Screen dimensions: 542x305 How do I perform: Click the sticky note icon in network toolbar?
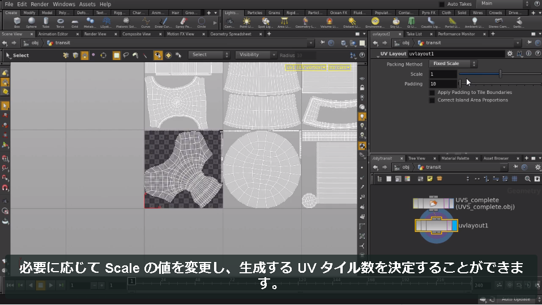click(430, 179)
